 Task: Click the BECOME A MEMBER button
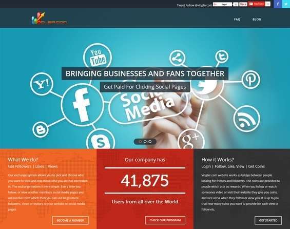(x=70, y=220)
